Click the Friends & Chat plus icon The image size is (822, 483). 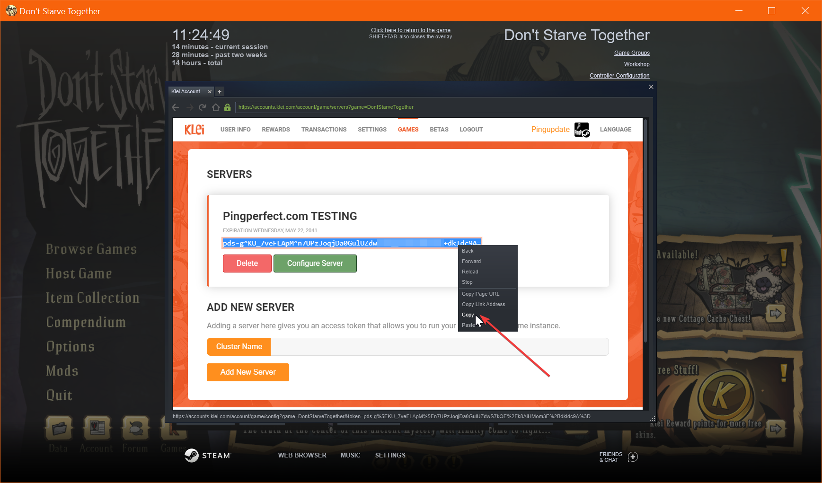point(633,457)
